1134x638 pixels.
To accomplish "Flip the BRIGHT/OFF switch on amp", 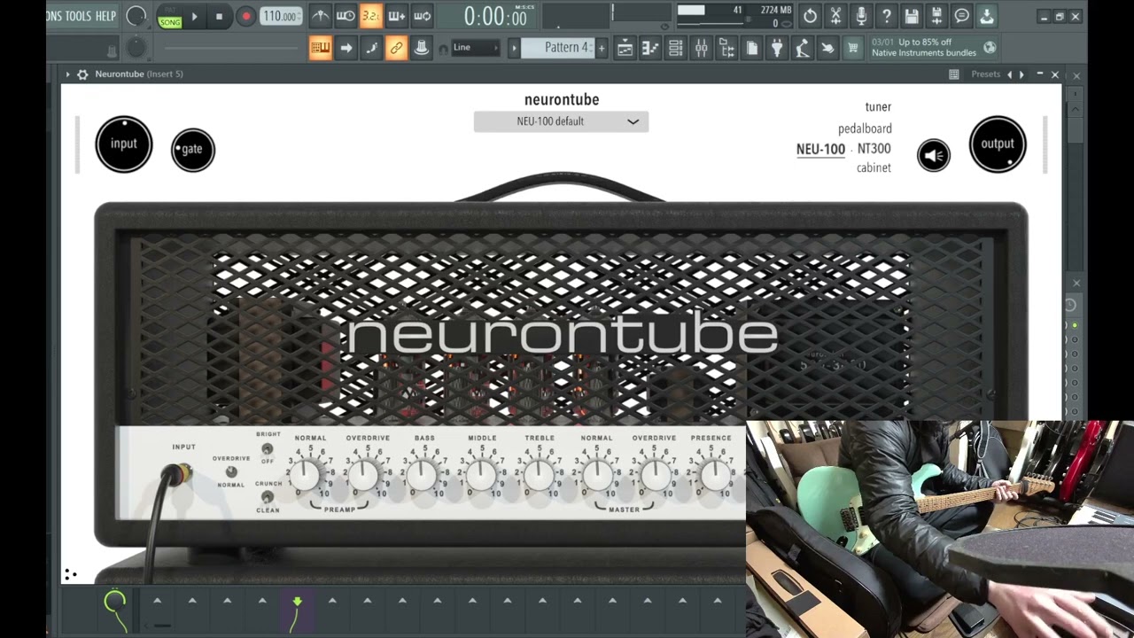I will (267, 448).
